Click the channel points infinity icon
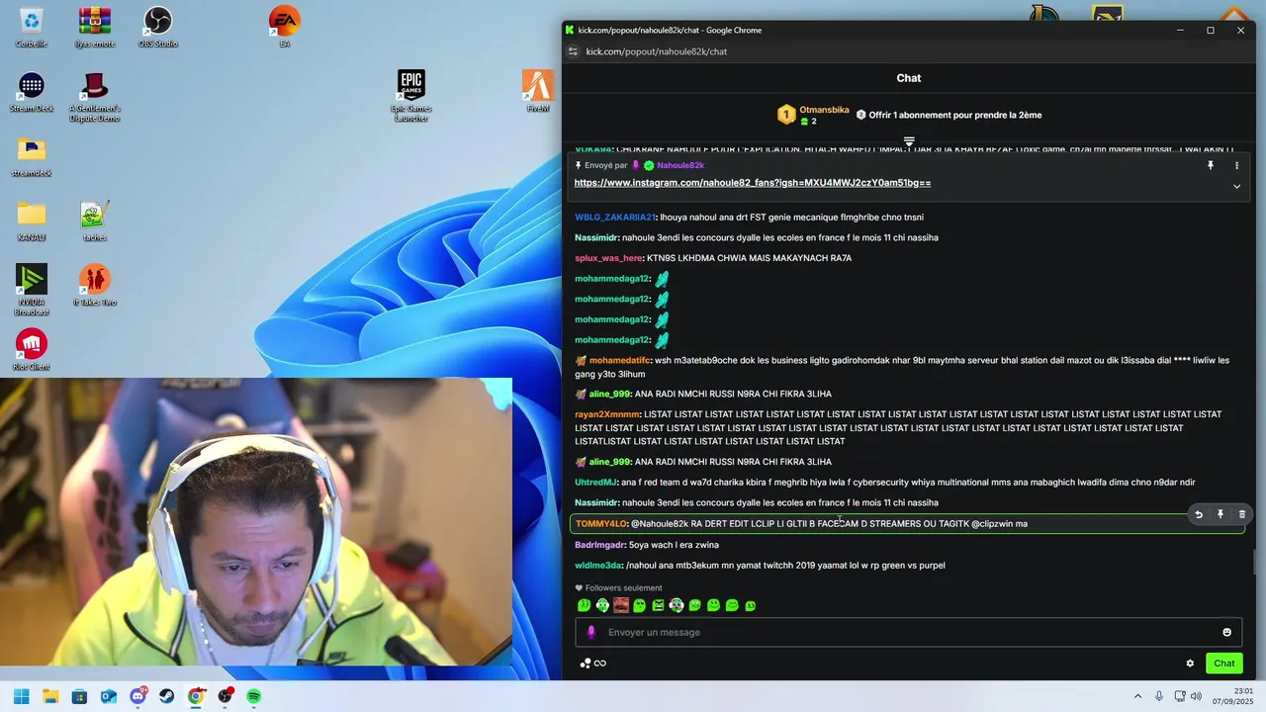This screenshot has width=1266, height=712. [x=593, y=664]
